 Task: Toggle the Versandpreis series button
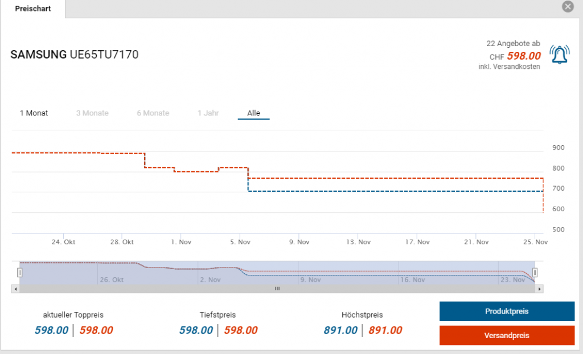(507, 335)
